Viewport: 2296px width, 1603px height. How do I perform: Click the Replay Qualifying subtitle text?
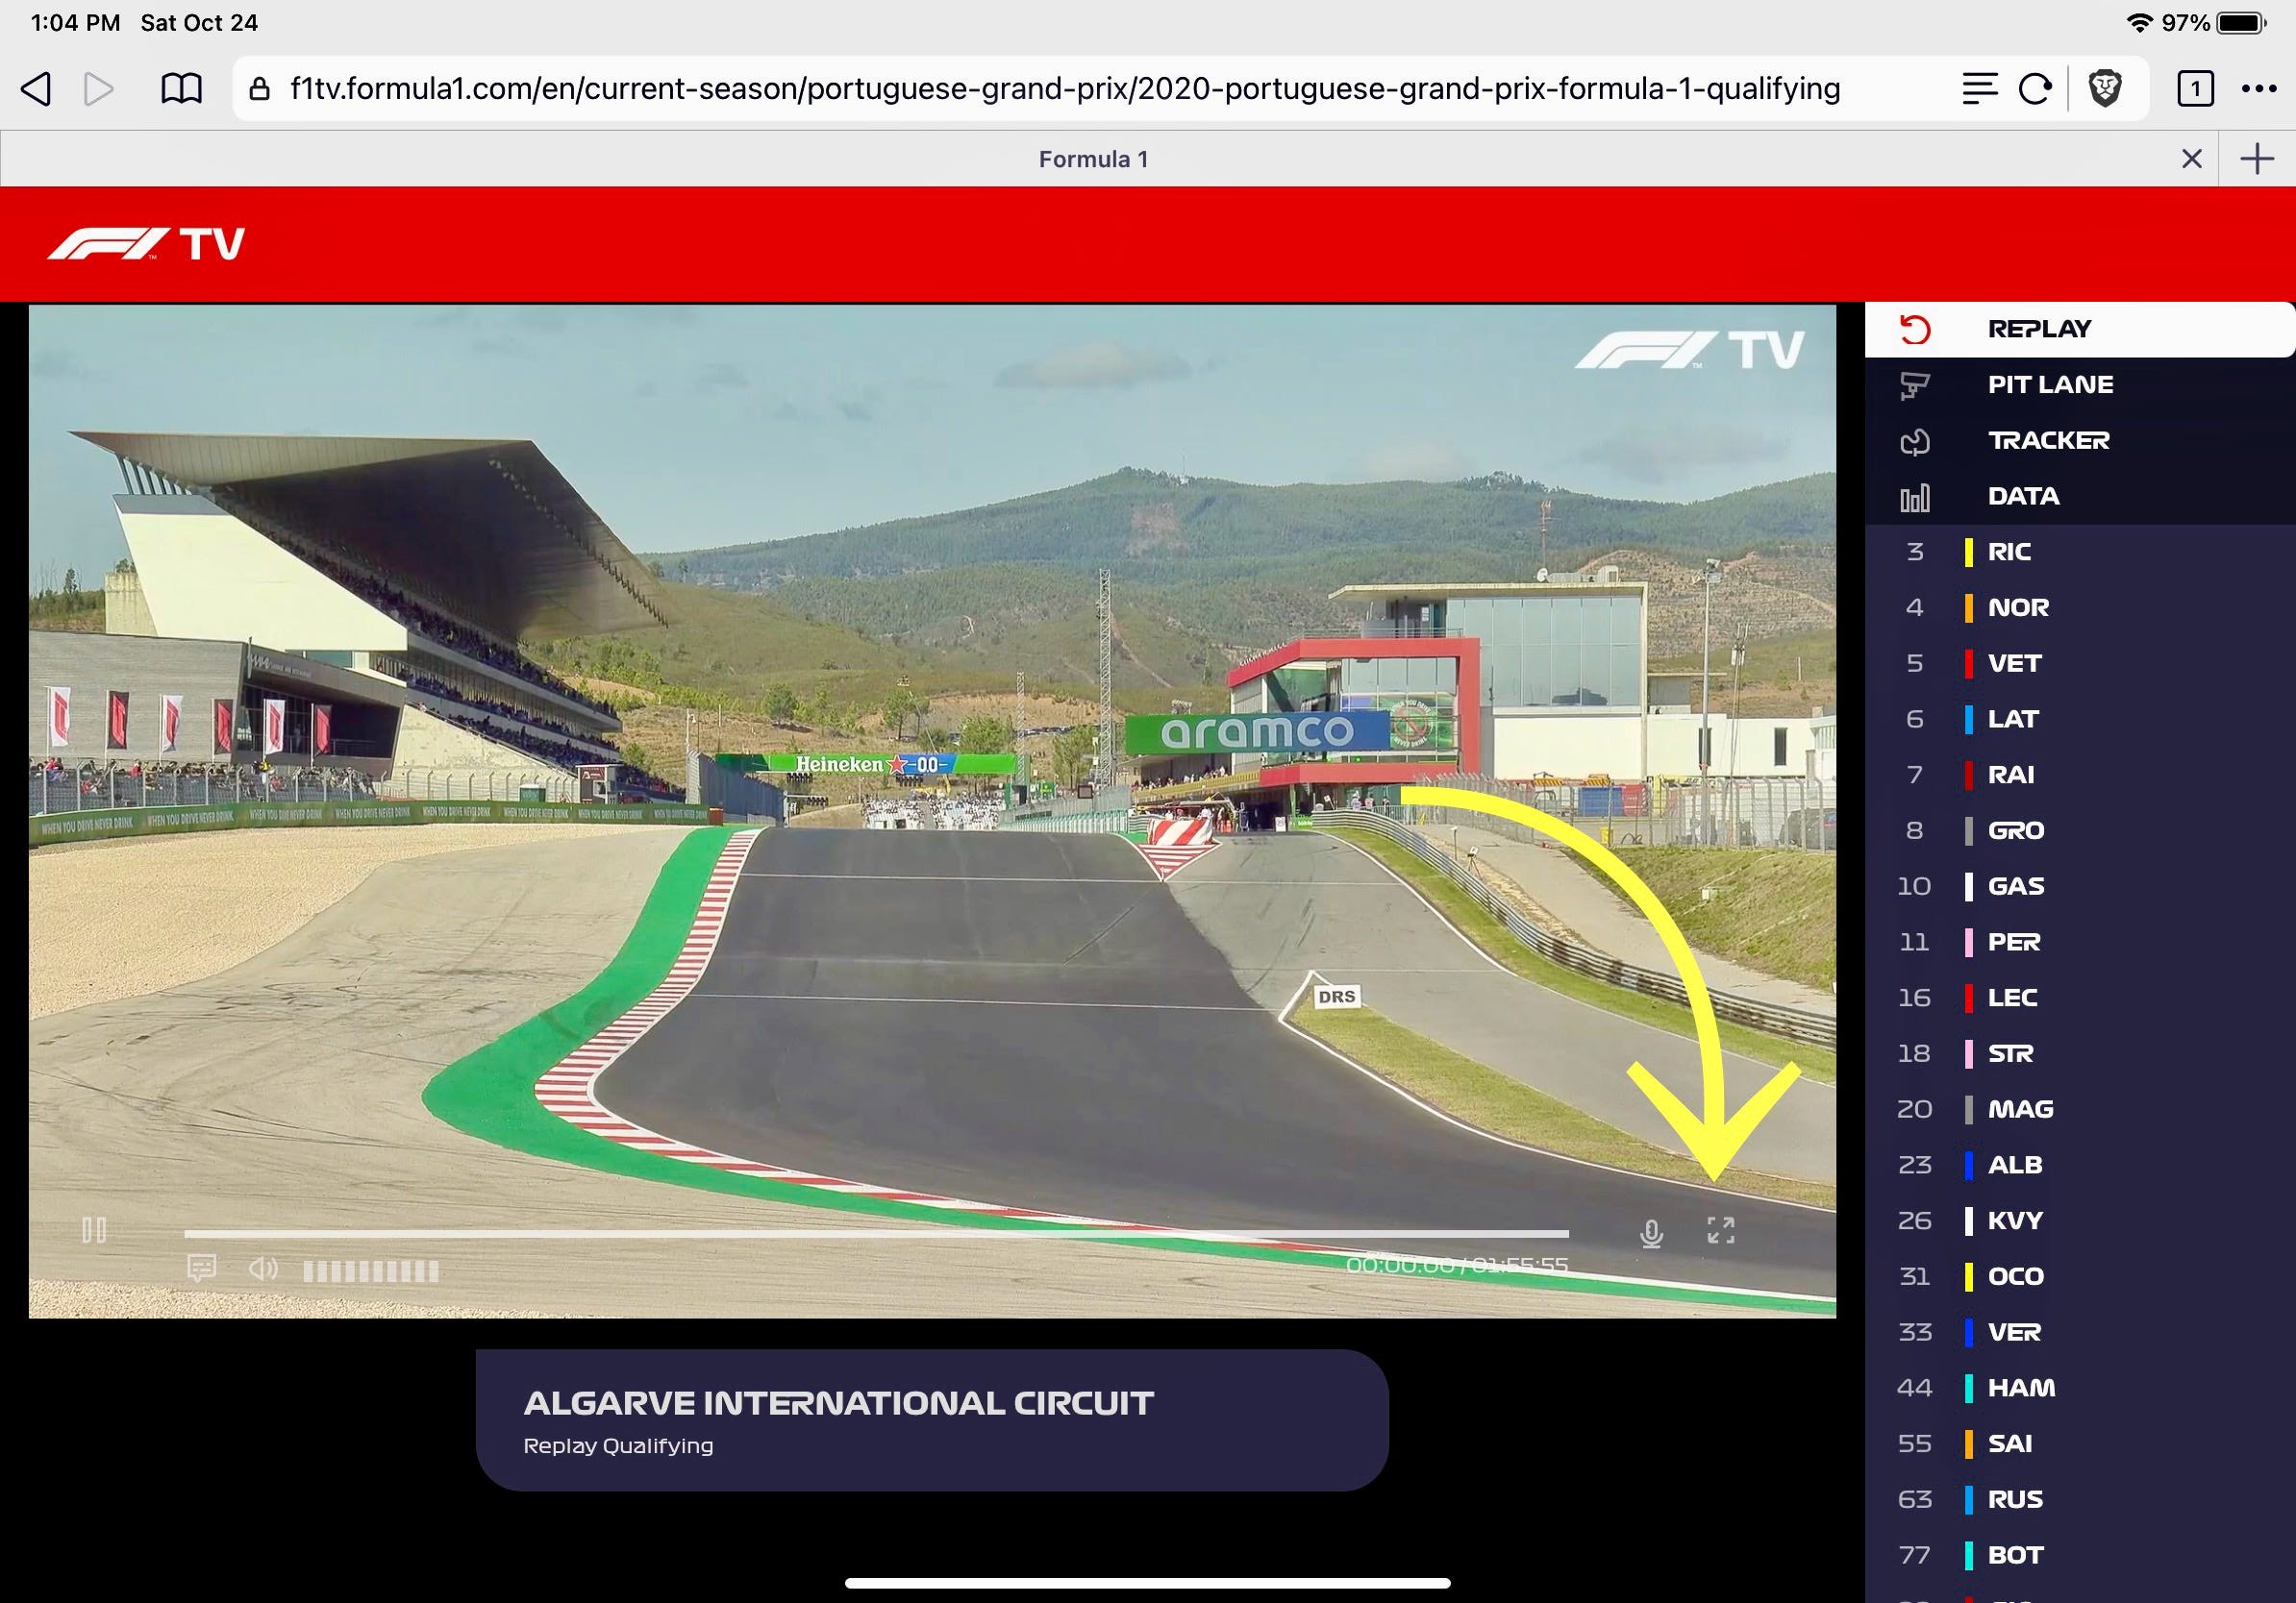618,1446
